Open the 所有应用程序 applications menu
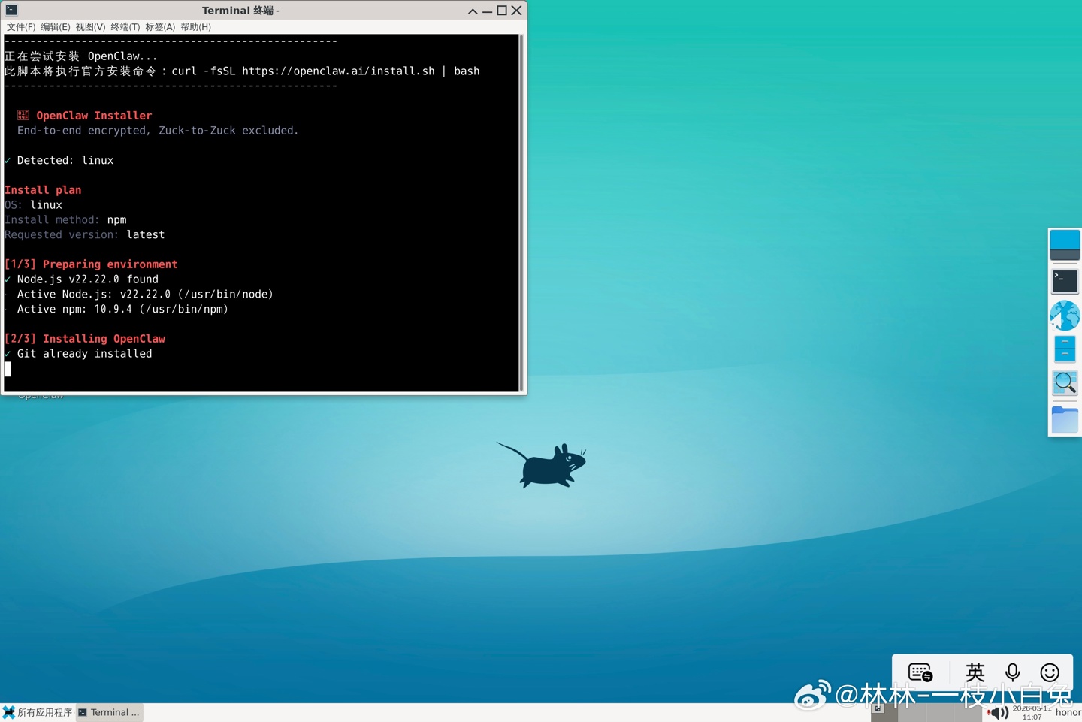Viewport: 1082px width, 722px height. (x=39, y=712)
